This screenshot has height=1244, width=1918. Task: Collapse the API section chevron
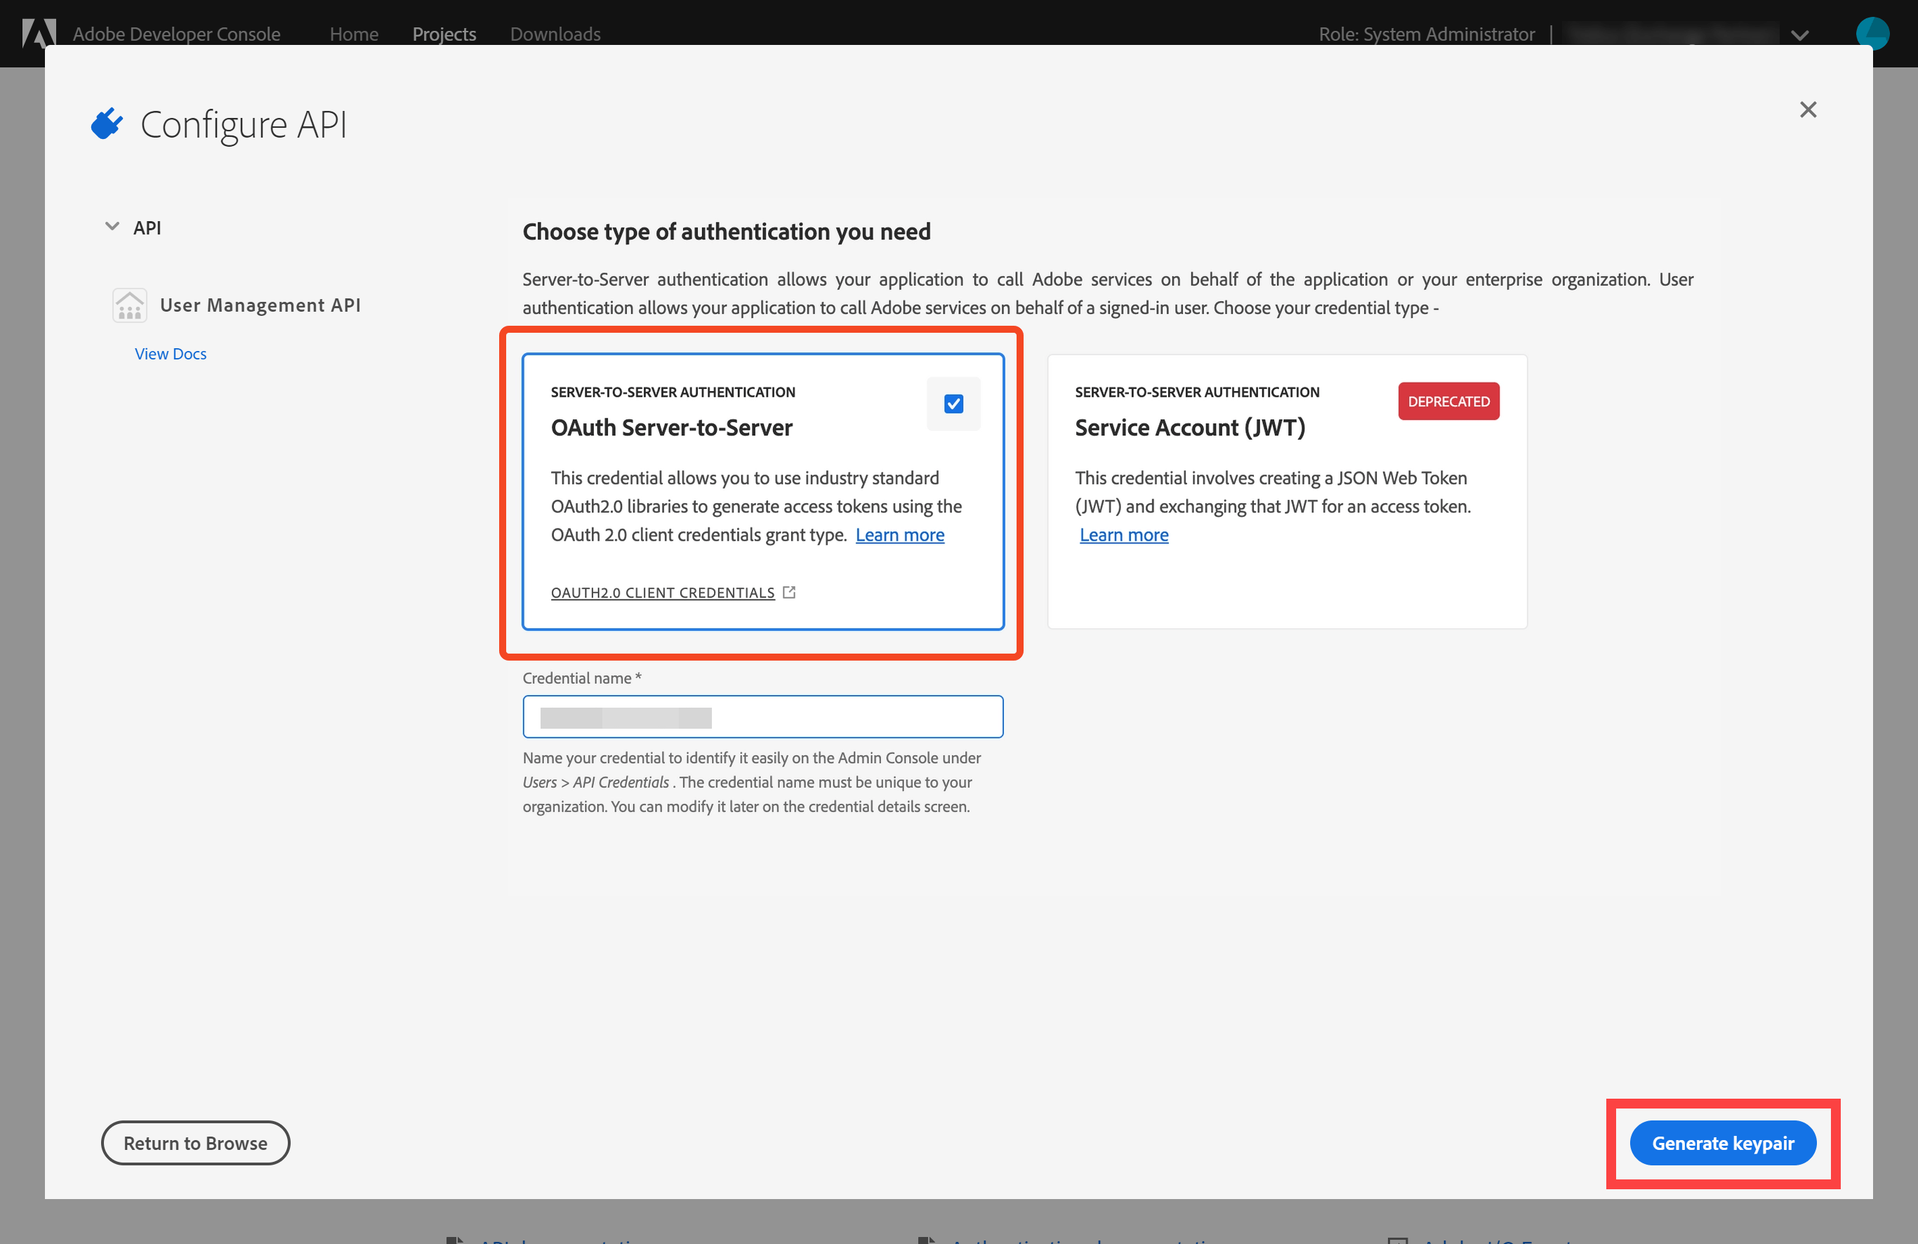[x=112, y=226]
